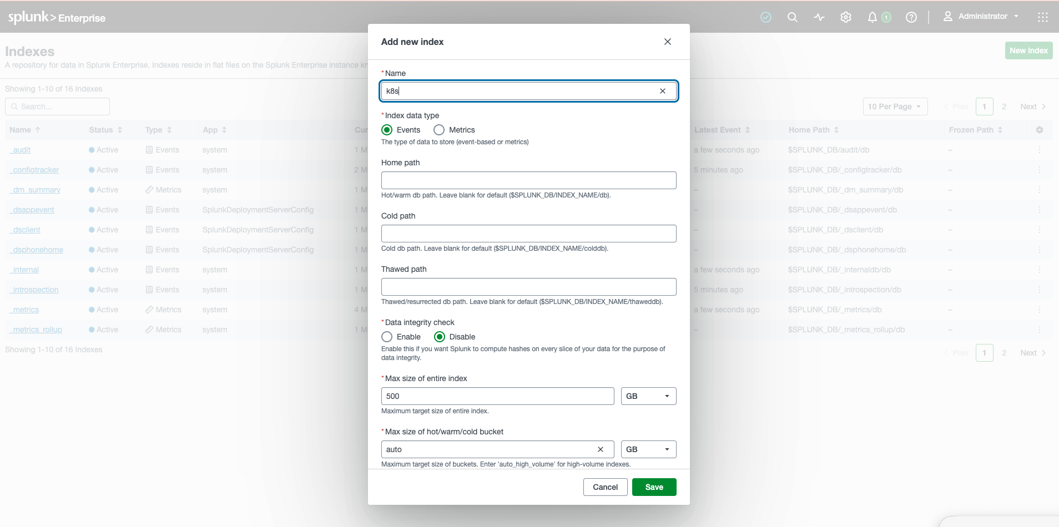Close the Add new index dialog
The width and height of the screenshot is (1059, 527).
668,42
